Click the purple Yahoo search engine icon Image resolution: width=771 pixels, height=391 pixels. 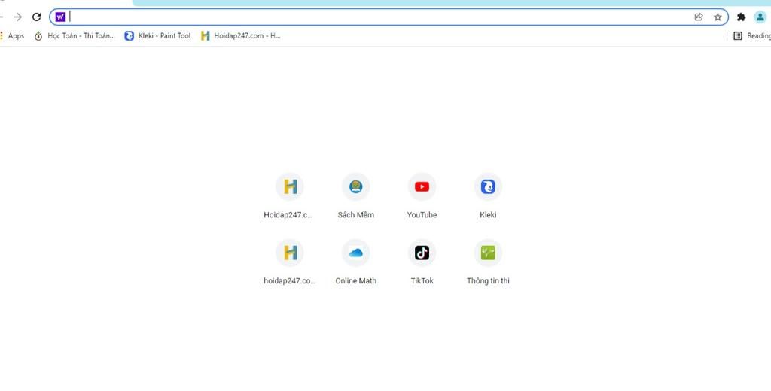(60, 17)
